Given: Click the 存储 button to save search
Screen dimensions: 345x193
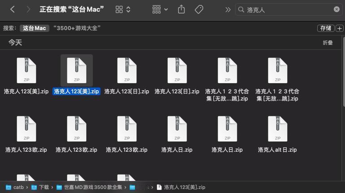Looking at the screenshot, I should [326, 28].
